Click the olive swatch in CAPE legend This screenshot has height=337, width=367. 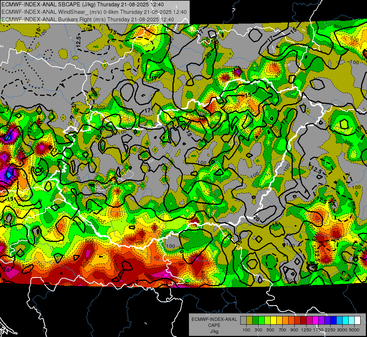(x=250, y=321)
